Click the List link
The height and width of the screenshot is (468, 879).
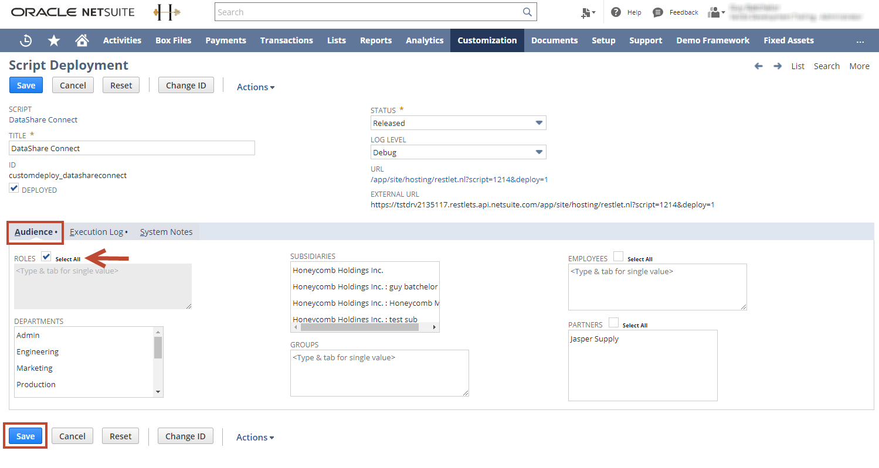[x=797, y=66]
